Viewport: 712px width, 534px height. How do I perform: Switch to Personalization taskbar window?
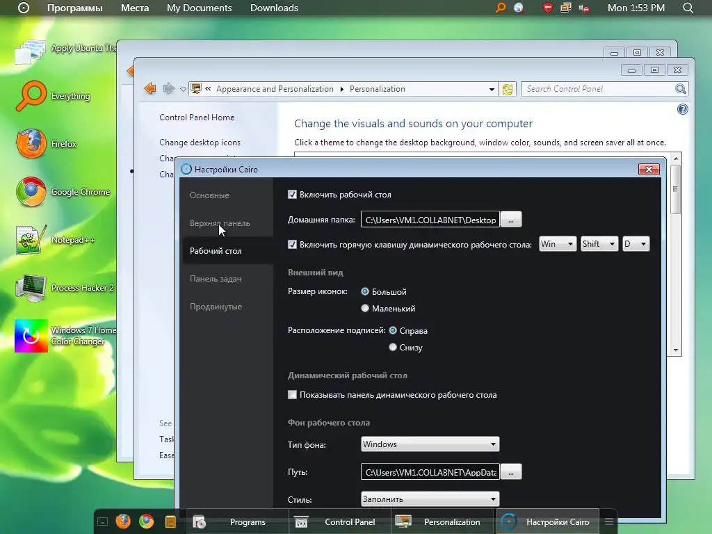coord(442,521)
